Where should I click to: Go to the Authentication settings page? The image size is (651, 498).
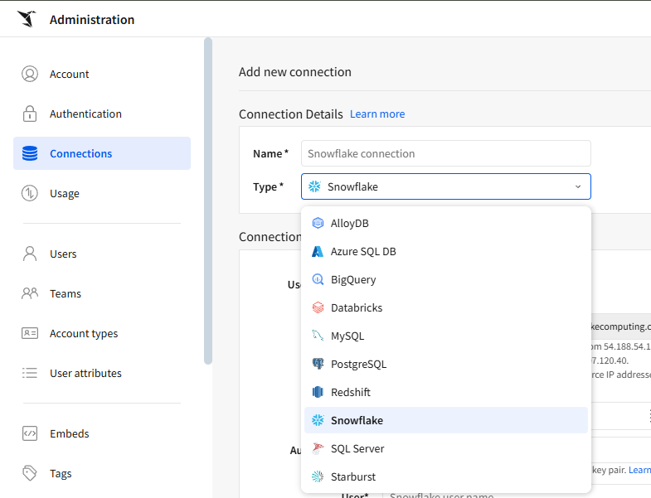click(102, 114)
